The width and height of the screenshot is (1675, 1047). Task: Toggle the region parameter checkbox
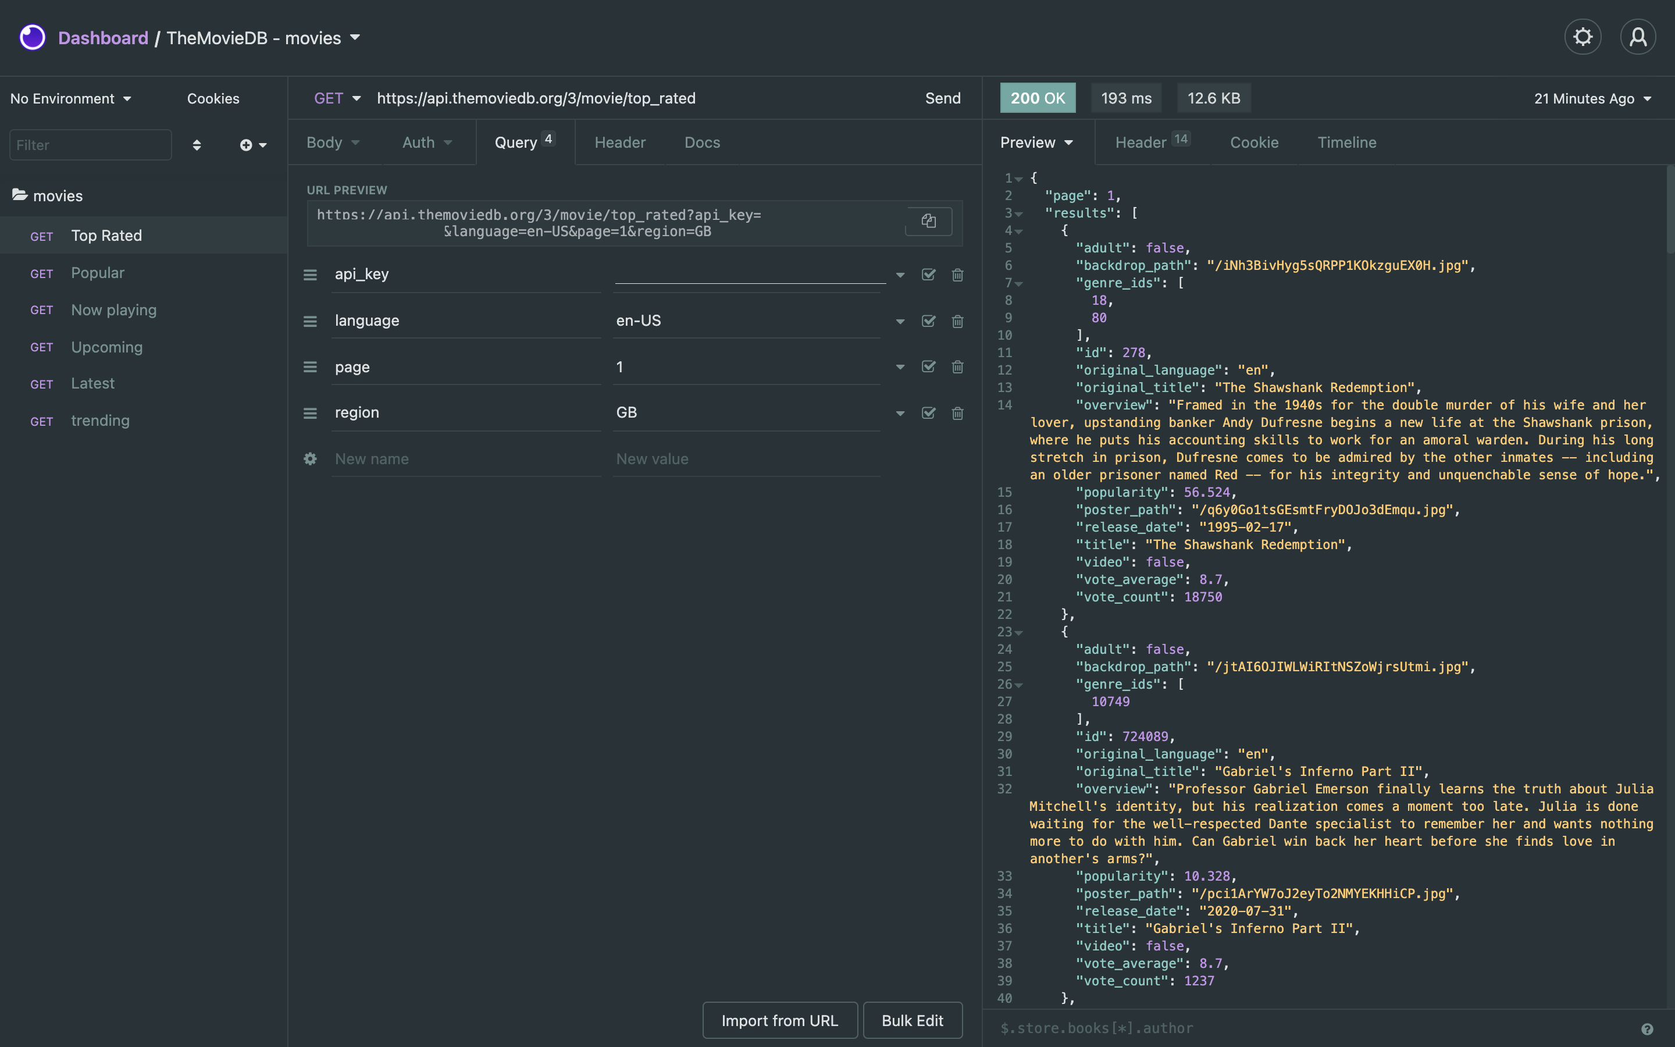(928, 413)
